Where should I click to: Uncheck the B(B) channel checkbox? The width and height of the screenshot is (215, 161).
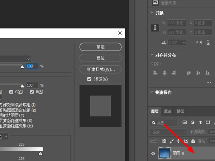(32, 92)
